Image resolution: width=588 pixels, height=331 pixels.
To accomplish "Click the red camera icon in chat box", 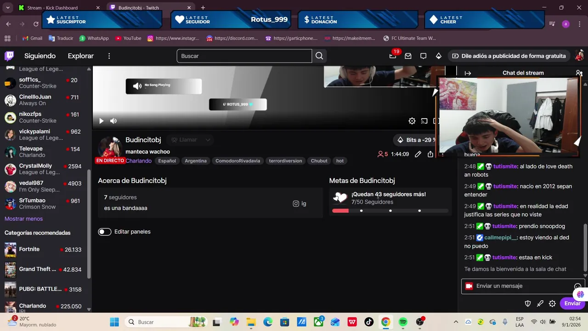I will pyautogui.click(x=469, y=286).
